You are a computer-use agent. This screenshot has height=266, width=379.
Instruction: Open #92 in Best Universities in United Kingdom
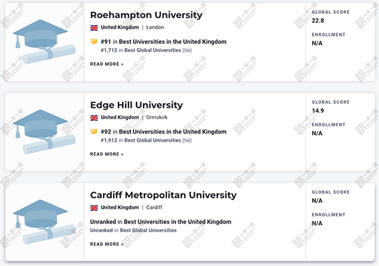point(164,132)
